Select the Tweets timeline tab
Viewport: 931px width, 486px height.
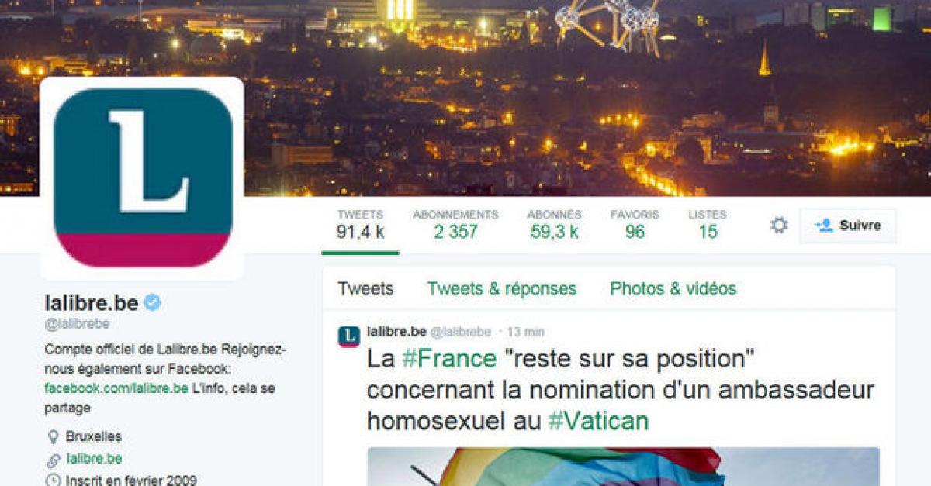(365, 289)
